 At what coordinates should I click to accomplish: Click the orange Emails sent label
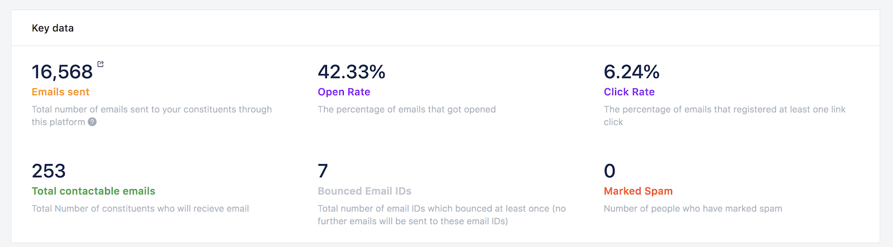tap(60, 92)
